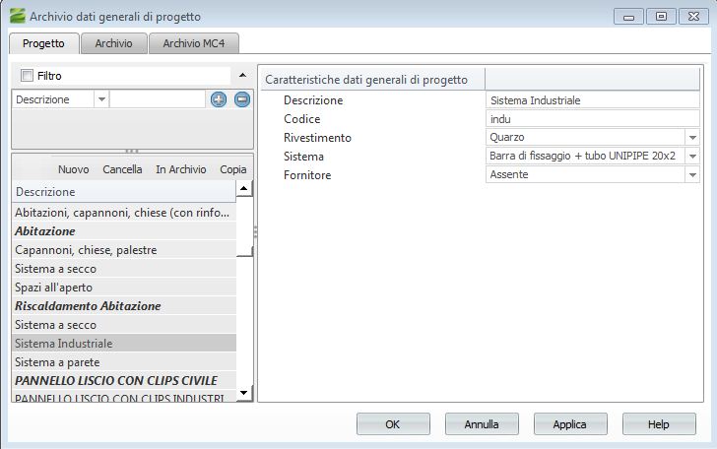Open the Archivio MC4 tab
Image resolution: width=717 pixels, height=449 pixels.
(x=194, y=43)
